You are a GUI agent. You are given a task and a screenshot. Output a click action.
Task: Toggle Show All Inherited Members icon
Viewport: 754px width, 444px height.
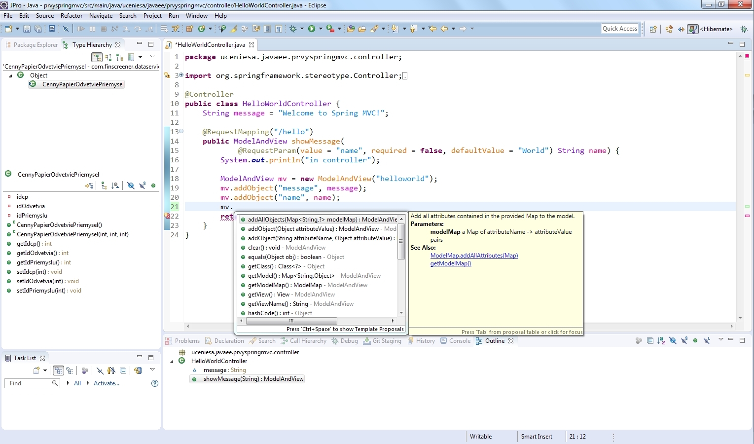tap(104, 185)
